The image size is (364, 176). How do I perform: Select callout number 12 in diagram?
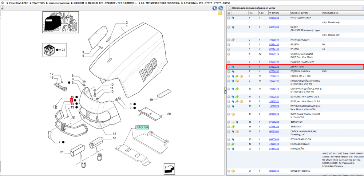coord(114,134)
